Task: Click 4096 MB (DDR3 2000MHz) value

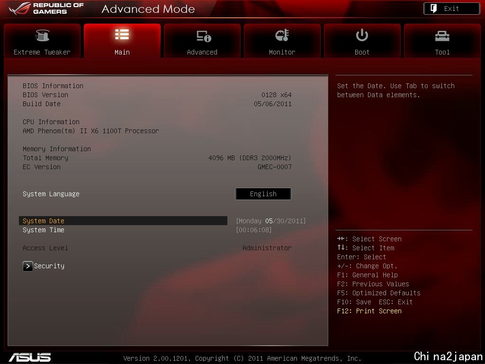Action: coord(250,158)
